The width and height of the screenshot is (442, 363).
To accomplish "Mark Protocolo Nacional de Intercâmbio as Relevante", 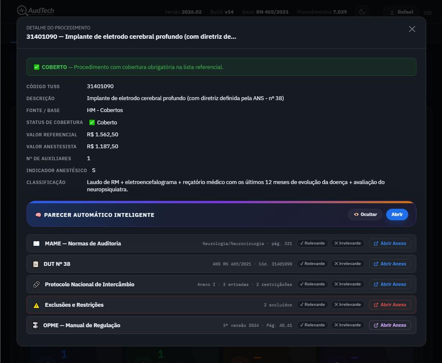I will coord(312,284).
